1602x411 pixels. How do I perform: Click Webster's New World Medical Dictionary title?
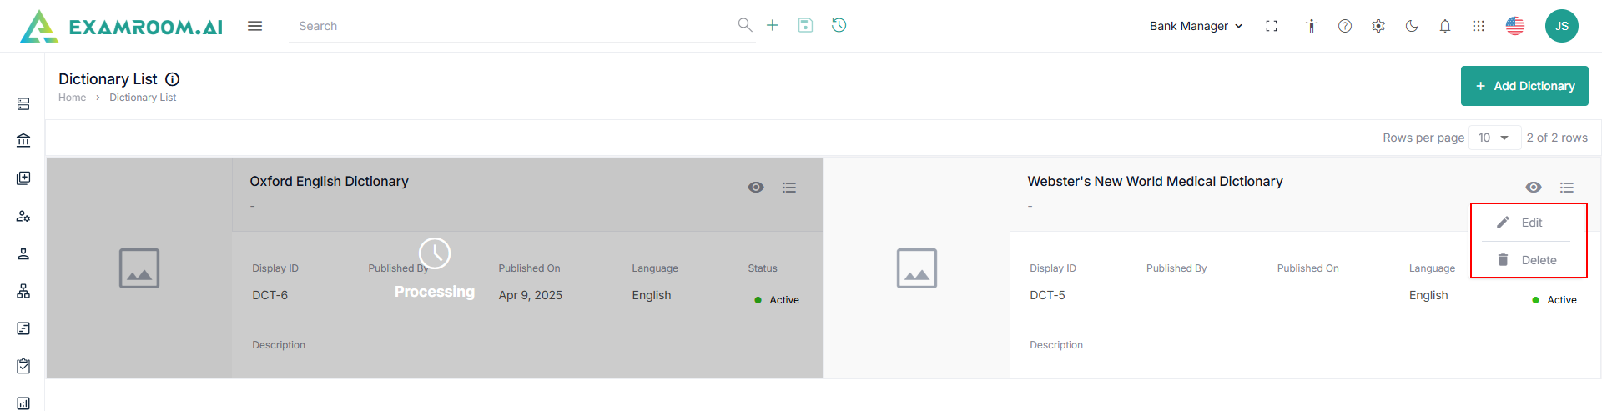pos(1155,181)
